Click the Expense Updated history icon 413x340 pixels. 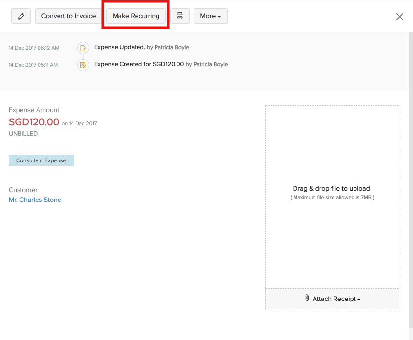point(83,48)
